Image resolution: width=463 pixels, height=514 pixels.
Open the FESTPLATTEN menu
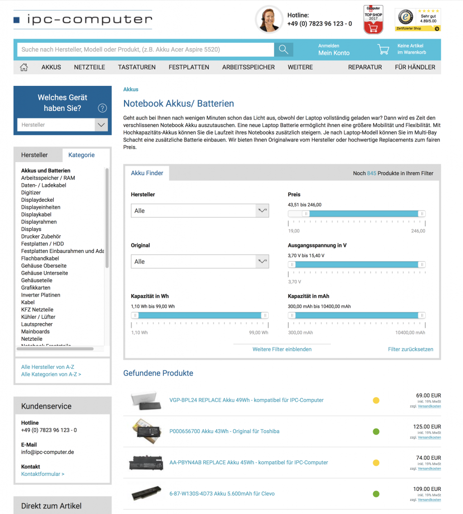pyautogui.click(x=189, y=67)
